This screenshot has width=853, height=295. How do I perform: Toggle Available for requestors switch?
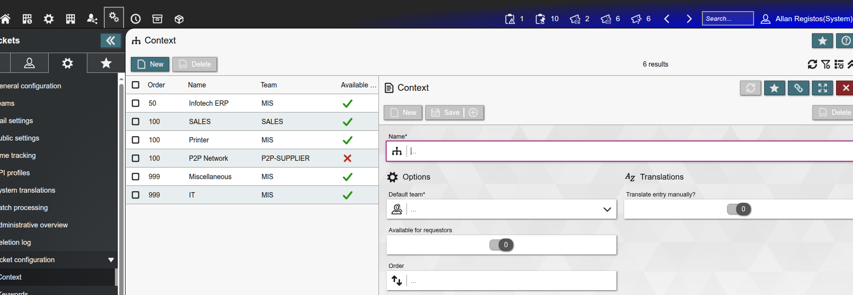(x=501, y=245)
